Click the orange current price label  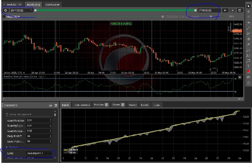point(237,31)
